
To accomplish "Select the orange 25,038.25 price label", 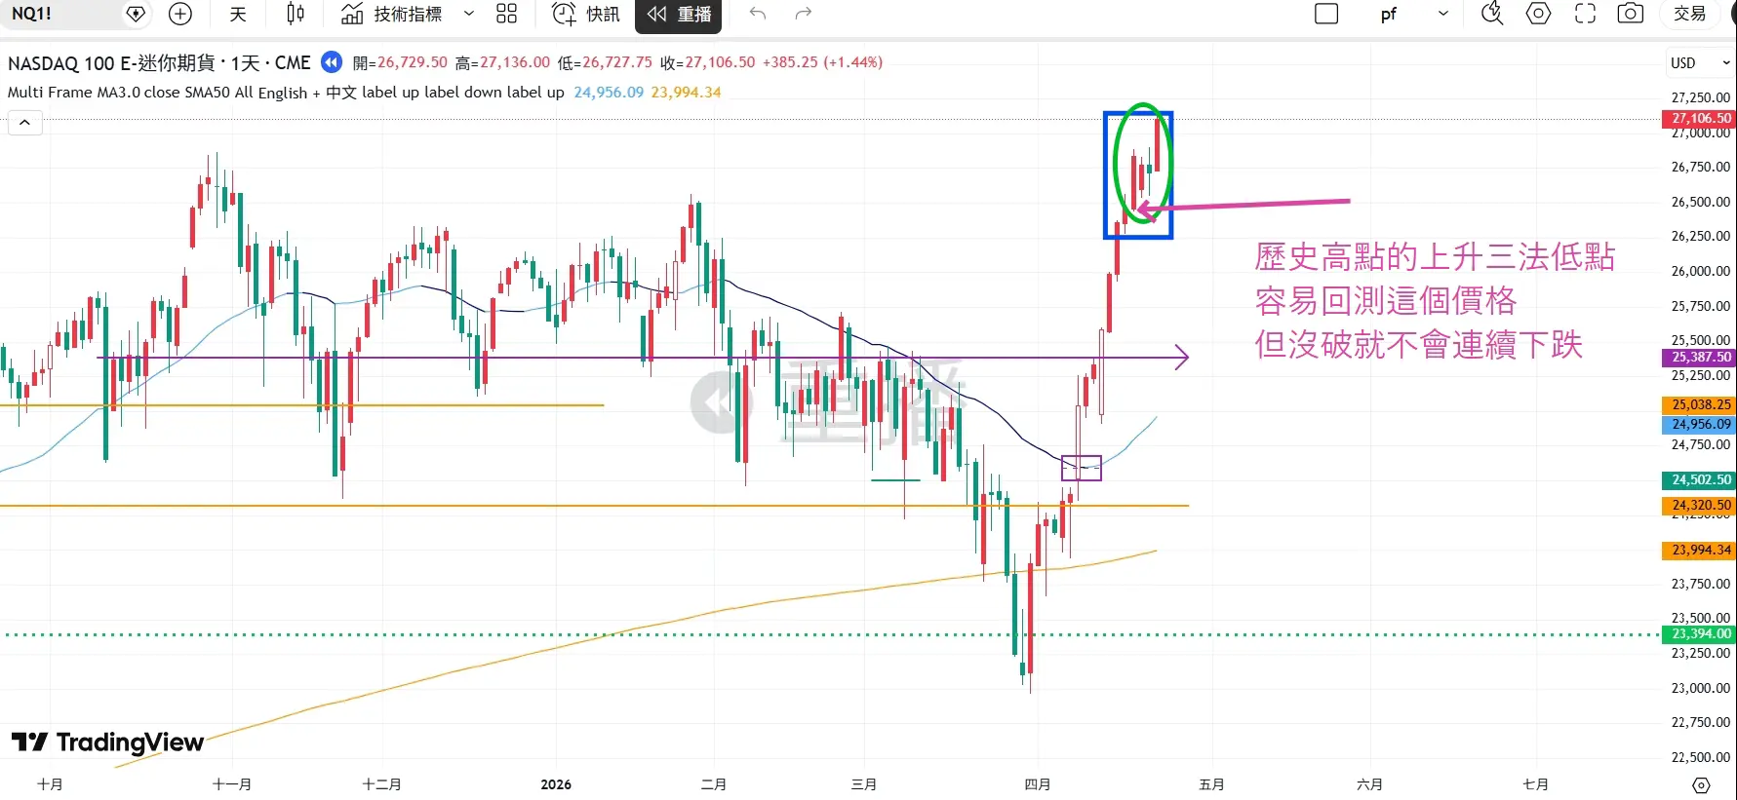I will point(1700,404).
